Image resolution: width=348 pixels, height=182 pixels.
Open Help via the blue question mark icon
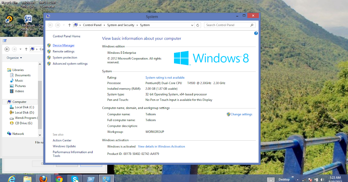pos(256,33)
